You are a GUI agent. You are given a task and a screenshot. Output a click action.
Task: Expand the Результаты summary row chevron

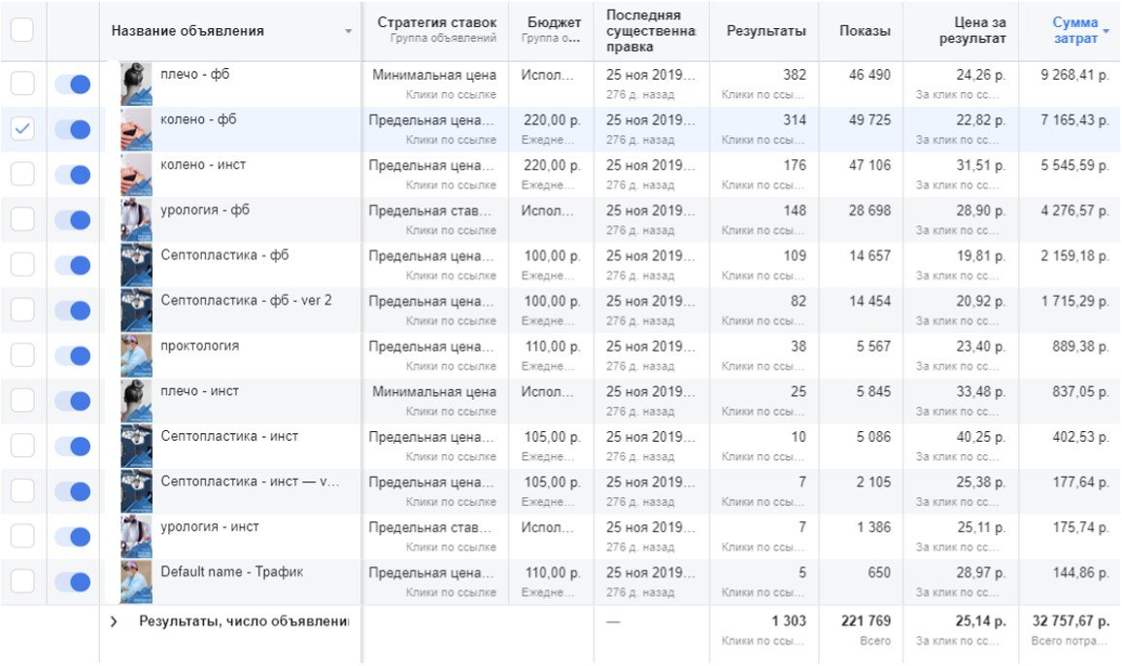(x=115, y=621)
